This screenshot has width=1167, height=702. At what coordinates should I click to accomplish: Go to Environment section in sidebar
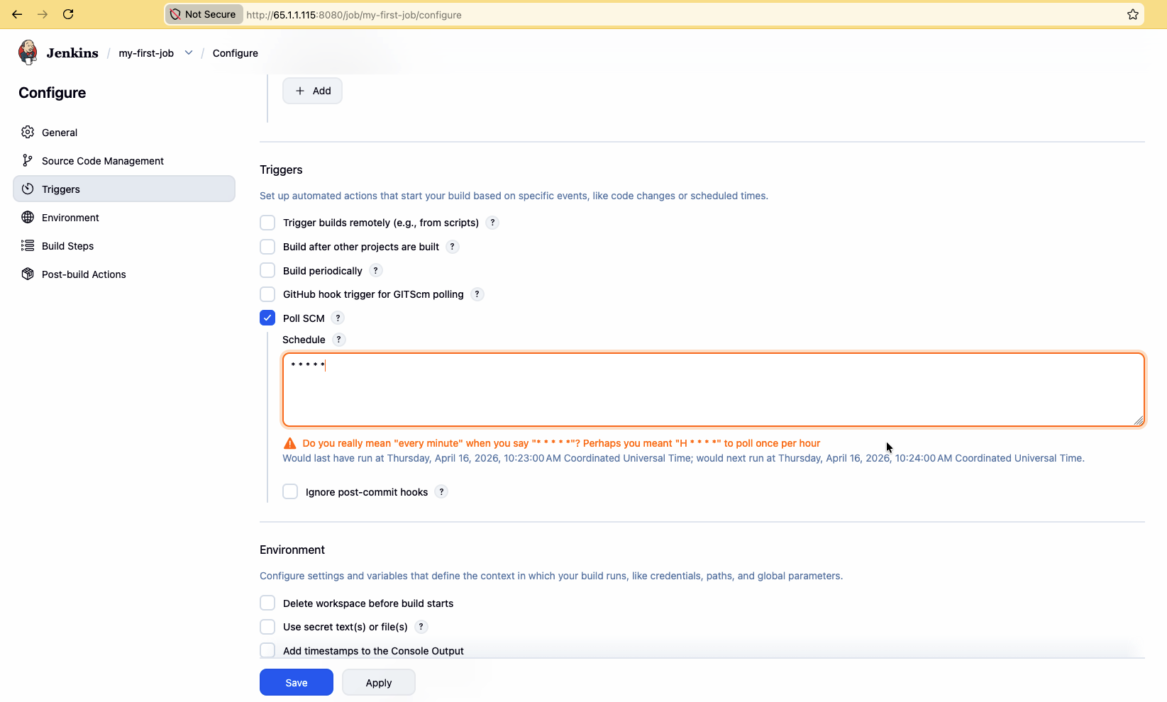[124, 218]
